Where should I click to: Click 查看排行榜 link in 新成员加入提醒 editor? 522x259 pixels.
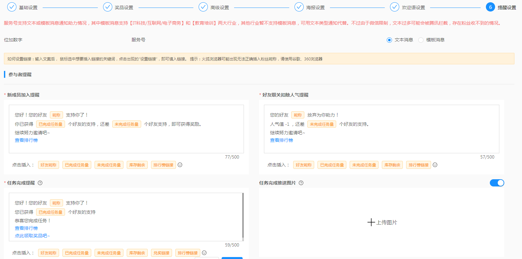[x=26, y=140]
